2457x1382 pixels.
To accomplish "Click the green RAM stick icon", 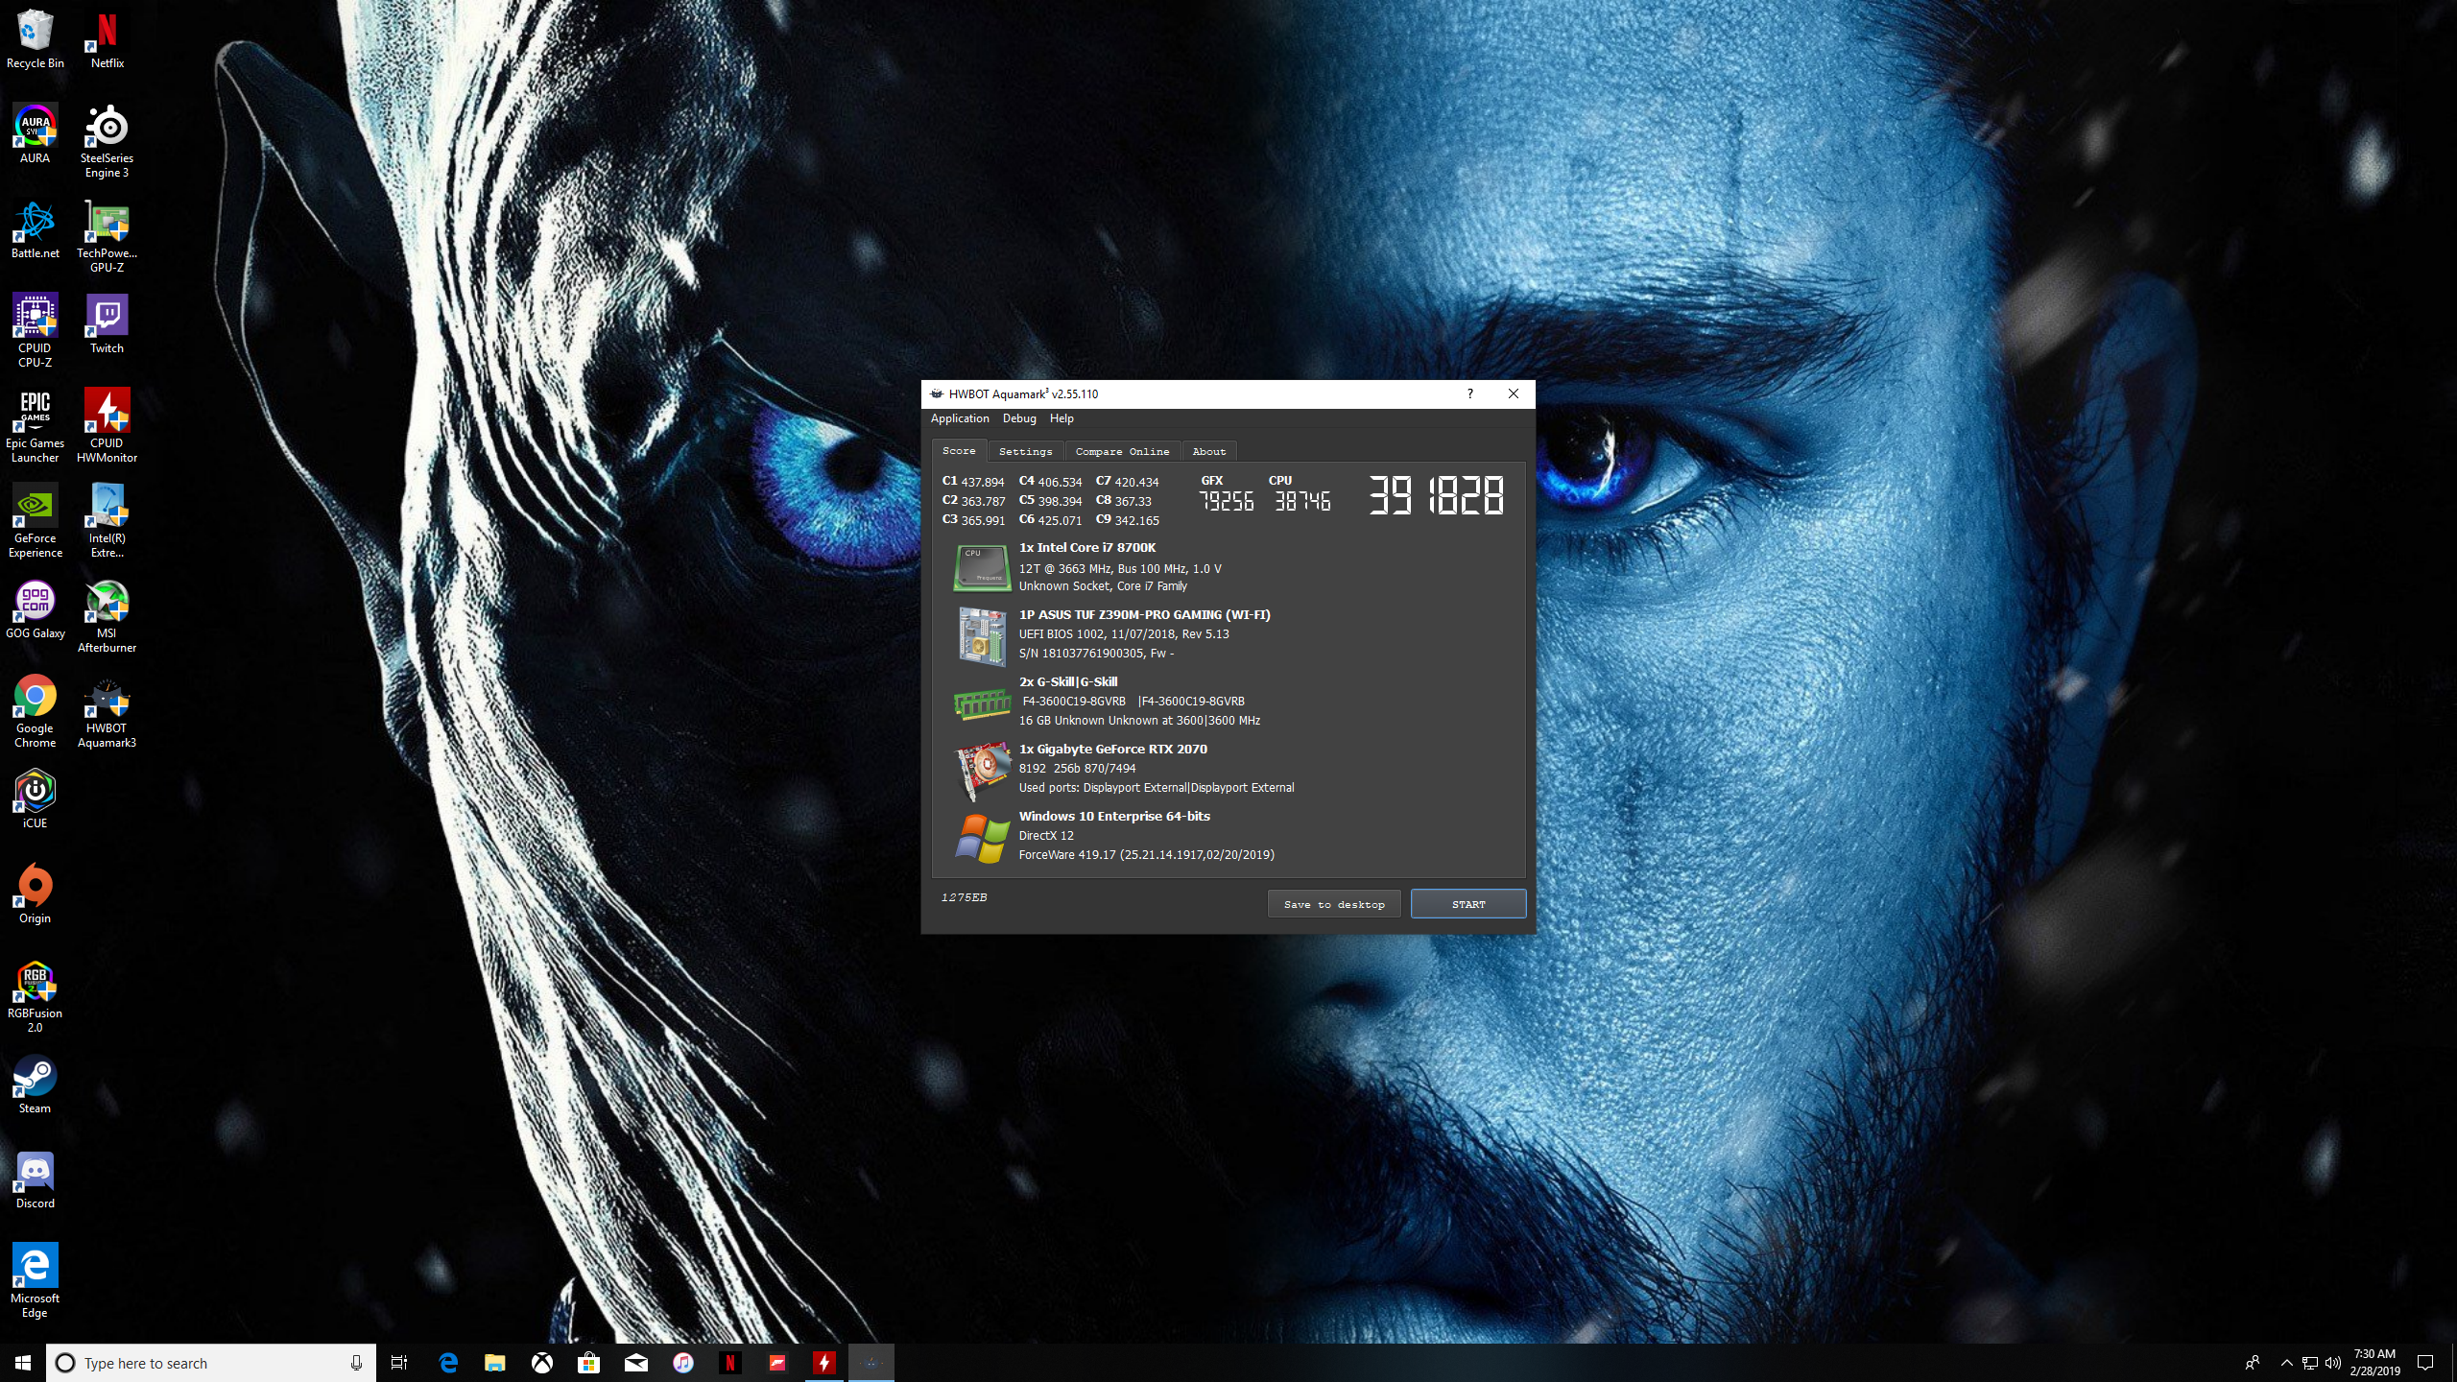I will [982, 704].
